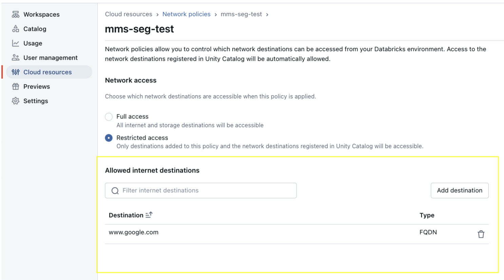Click the User management people icon
This screenshot has width=504, height=280.
point(16,58)
